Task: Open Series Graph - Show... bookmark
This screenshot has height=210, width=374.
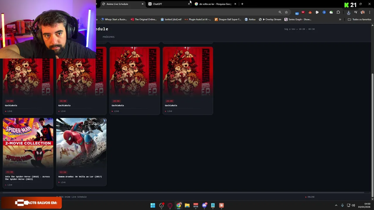Action: coord(298,20)
